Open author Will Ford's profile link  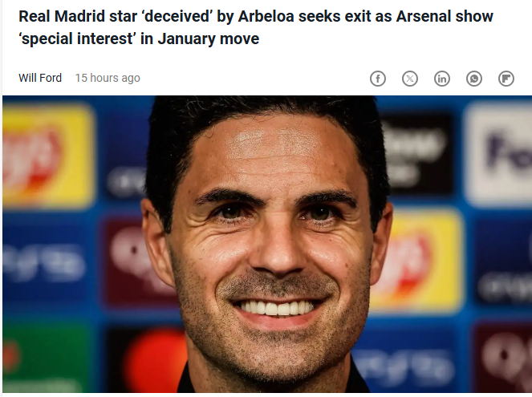point(42,78)
